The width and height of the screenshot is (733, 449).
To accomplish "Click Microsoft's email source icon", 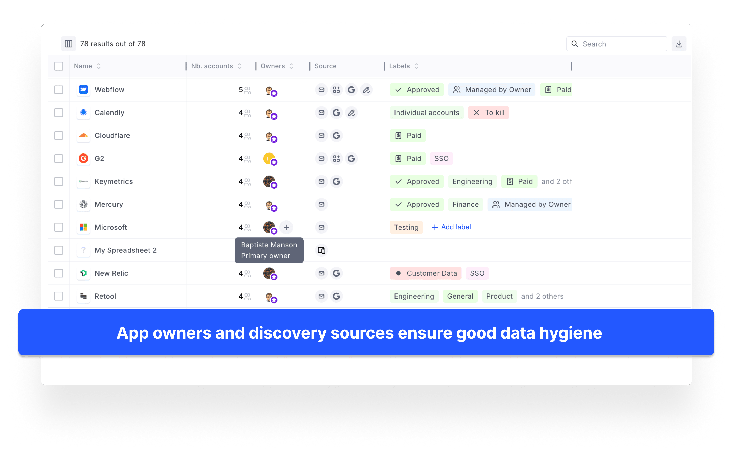I will tap(321, 227).
